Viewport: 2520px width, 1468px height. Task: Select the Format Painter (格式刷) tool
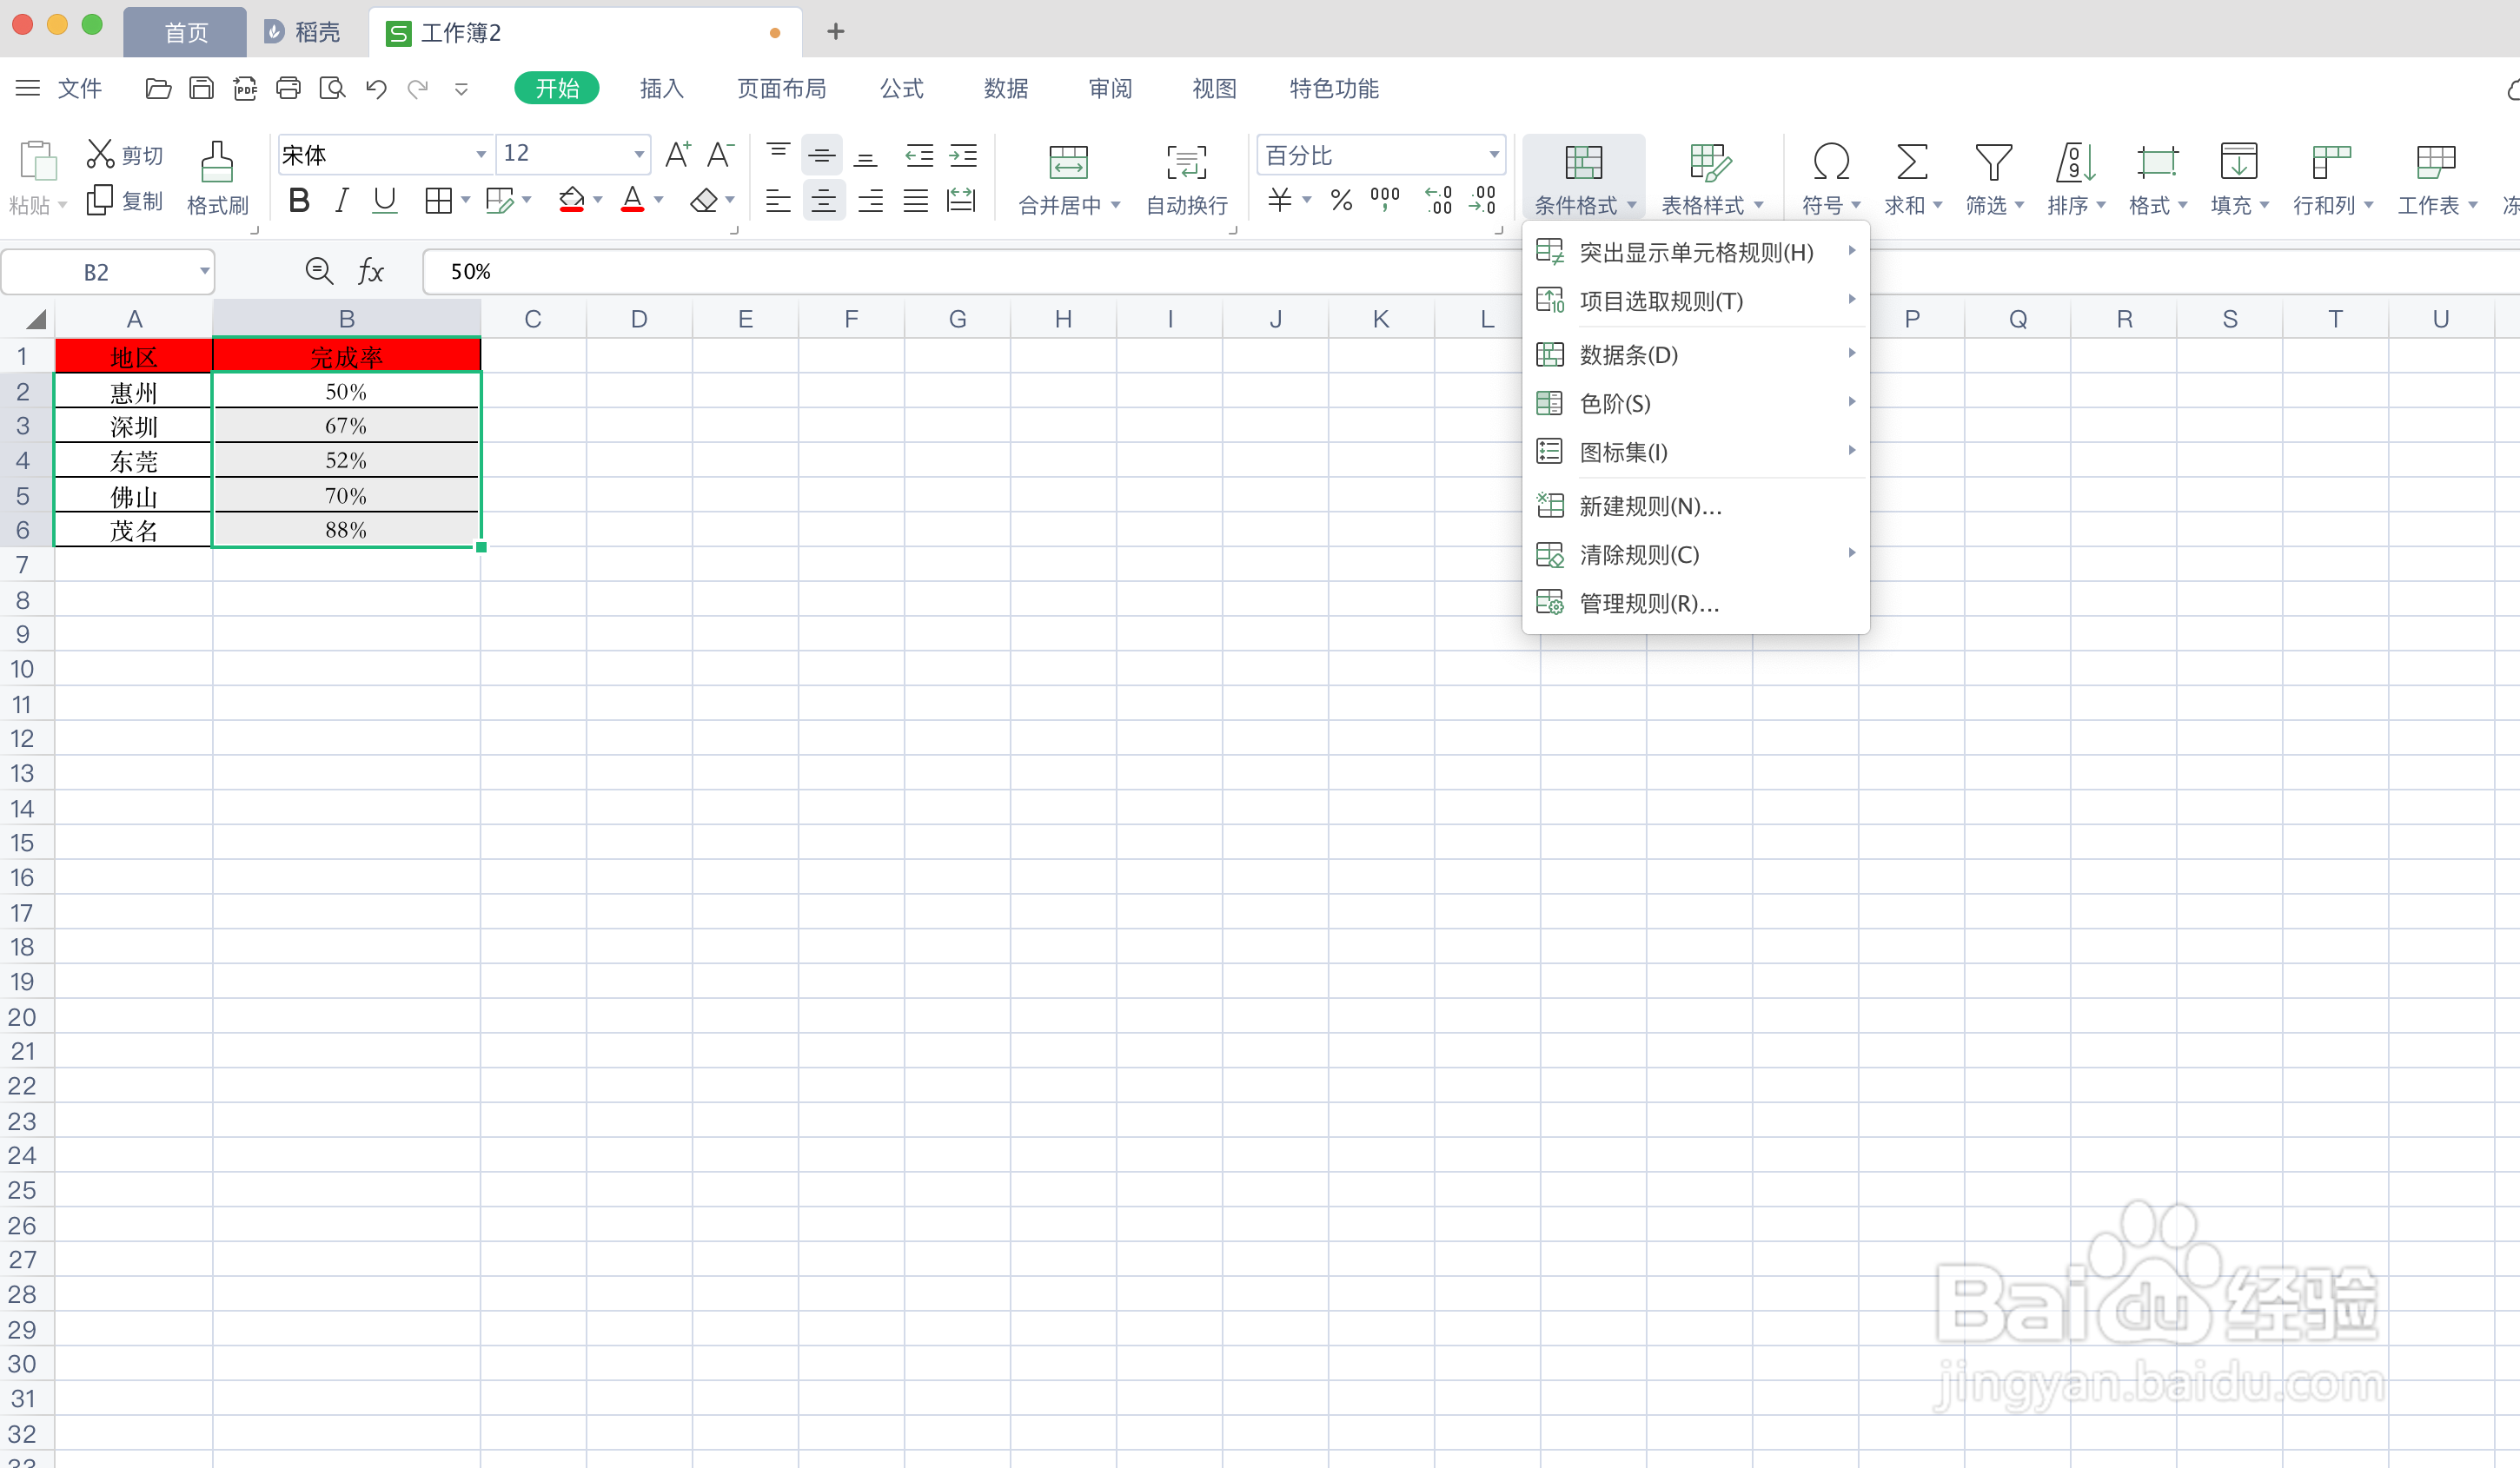click(217, 178)
